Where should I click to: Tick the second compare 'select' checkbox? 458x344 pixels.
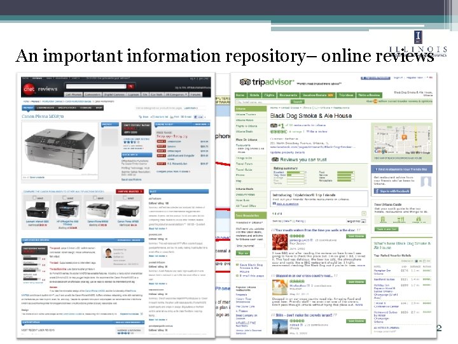click(x=64, y=197)
